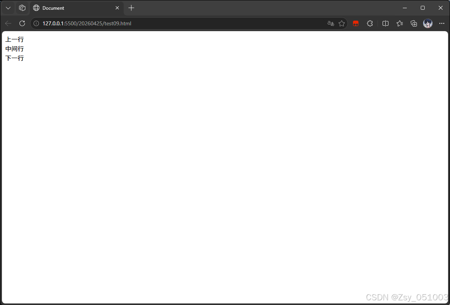Select the Document tab
450x305 pixels.
[x=77, y=8]
